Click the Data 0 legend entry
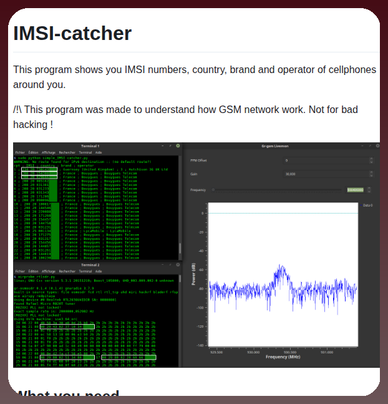The width and height of the screenshot is (388, 404). pos(367,205)
